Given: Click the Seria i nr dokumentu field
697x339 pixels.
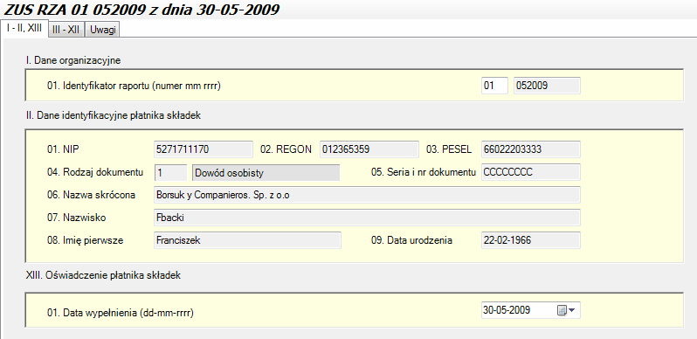Looking at the screenshot, I should tap(531, 172).
